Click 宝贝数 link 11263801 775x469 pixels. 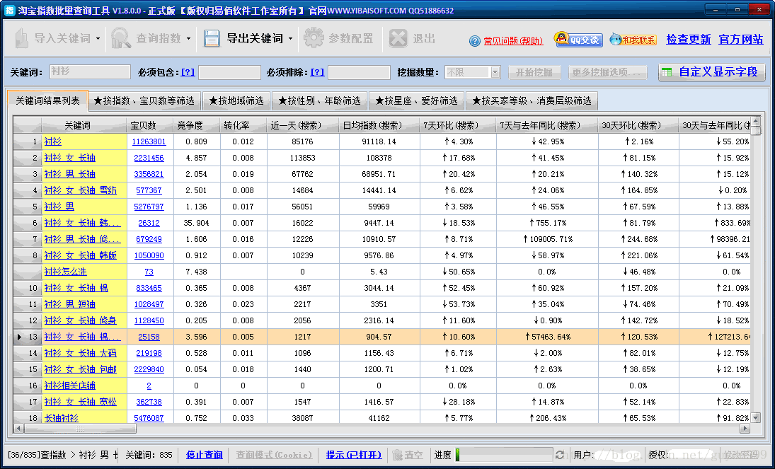[149, 142]
